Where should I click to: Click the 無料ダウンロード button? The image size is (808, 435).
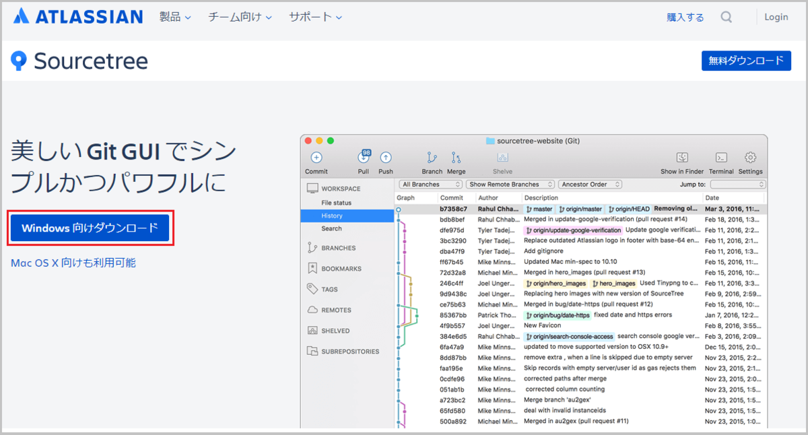coord(745,61)
